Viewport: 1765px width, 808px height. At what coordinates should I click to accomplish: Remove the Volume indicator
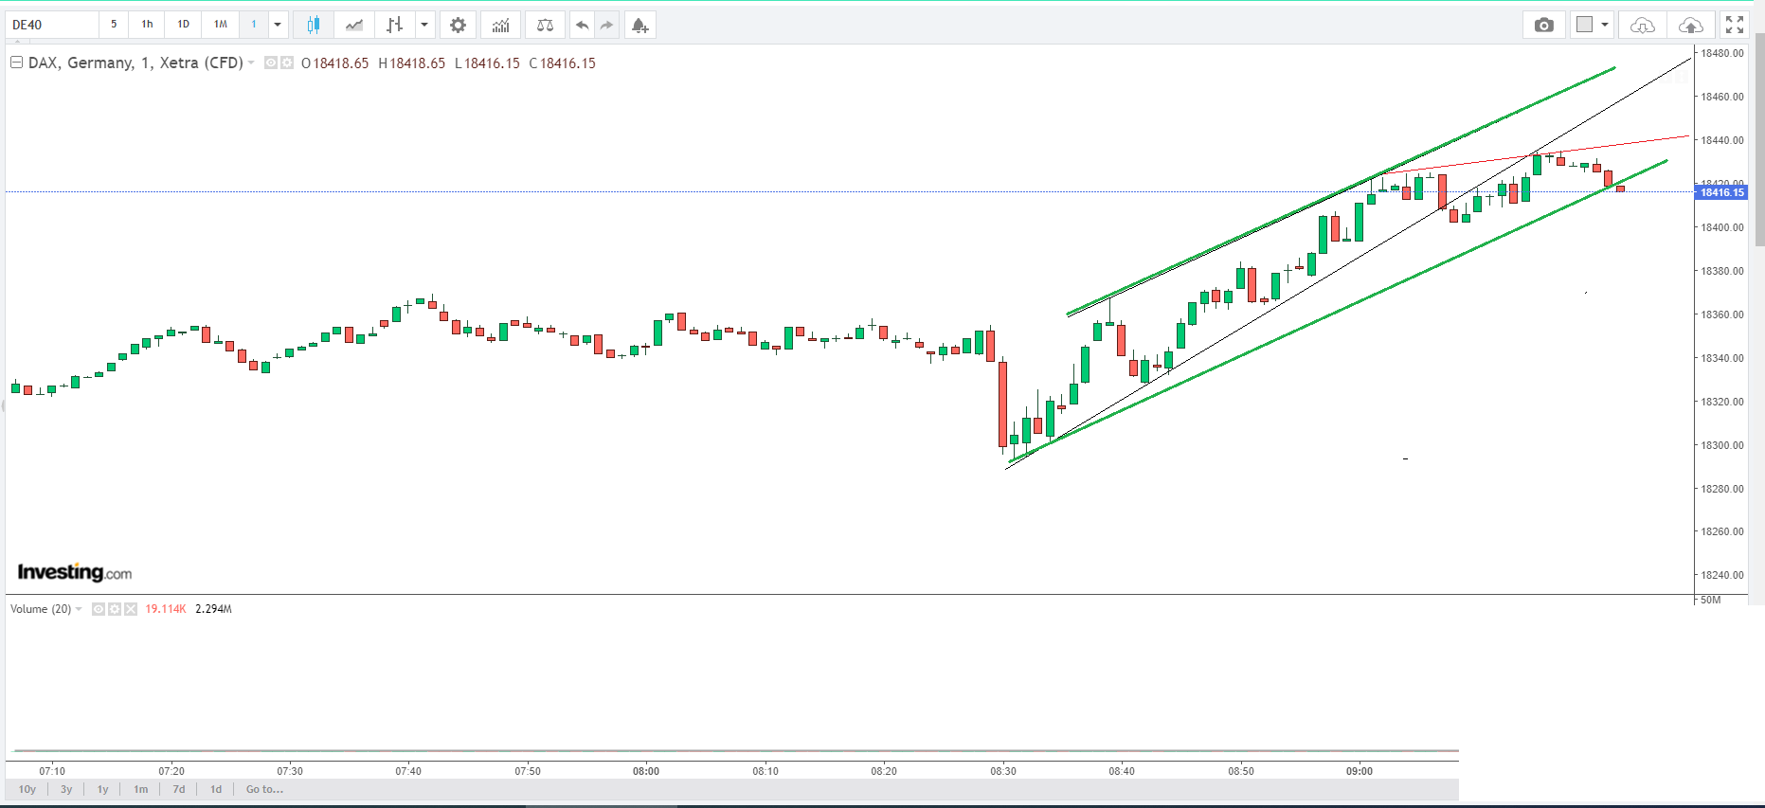coord(131,609)
